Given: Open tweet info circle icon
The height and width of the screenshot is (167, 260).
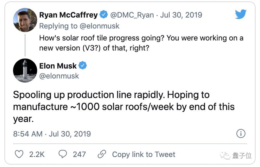Looking at the screenshot, I should pyautogui.click(x=241, y=134).
